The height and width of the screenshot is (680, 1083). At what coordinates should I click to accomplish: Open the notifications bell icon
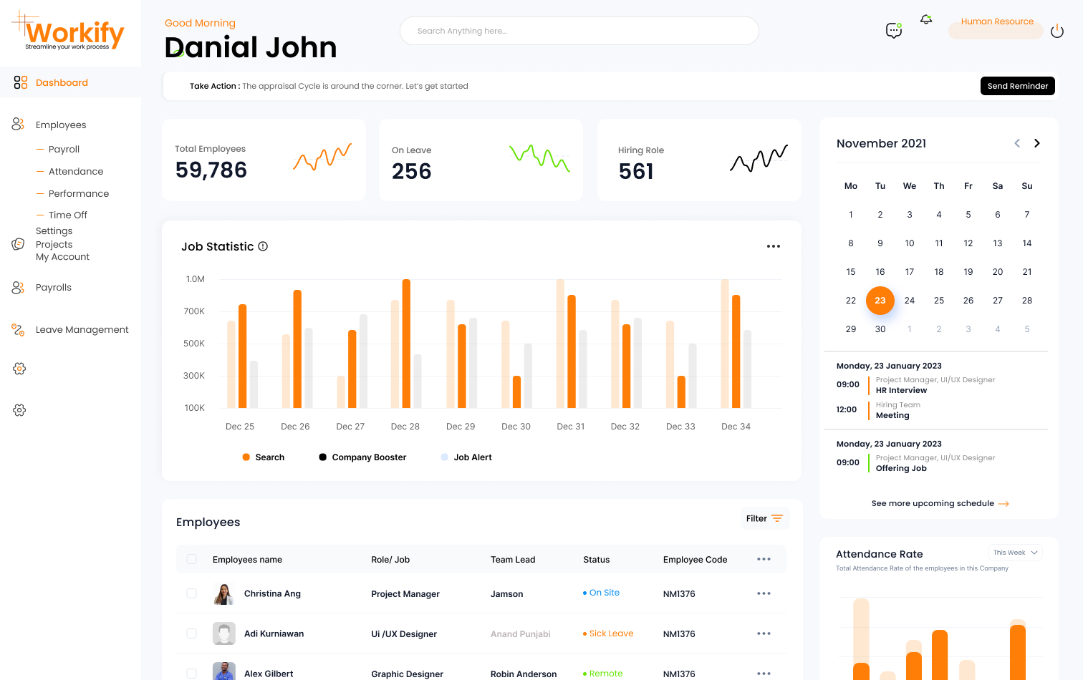(x=926, y=19)
